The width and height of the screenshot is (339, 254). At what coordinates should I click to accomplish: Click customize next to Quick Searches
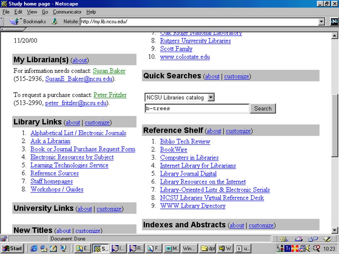pyautogui.click(x=237, y=76)
